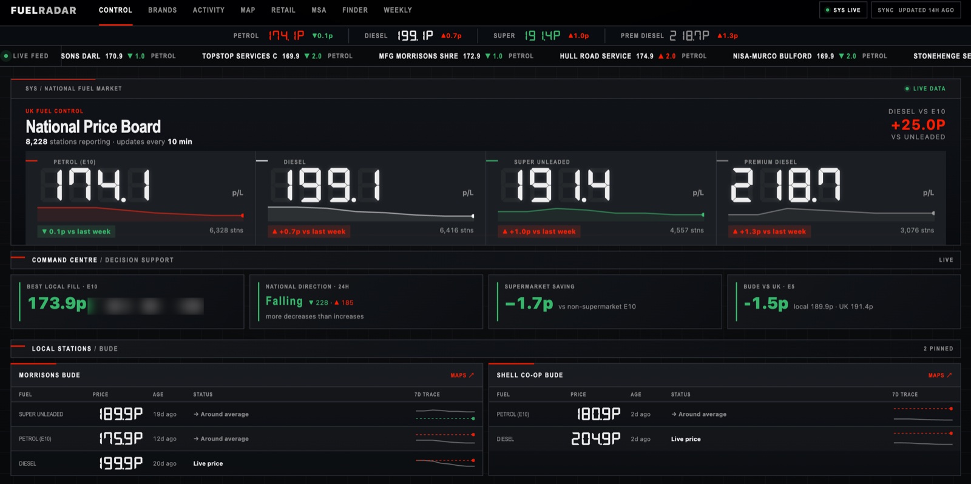Click the +25.0P diesel vs E10 figure
Image resolution: width=971 pixels, height=484 pixels.
click(918, 124)
